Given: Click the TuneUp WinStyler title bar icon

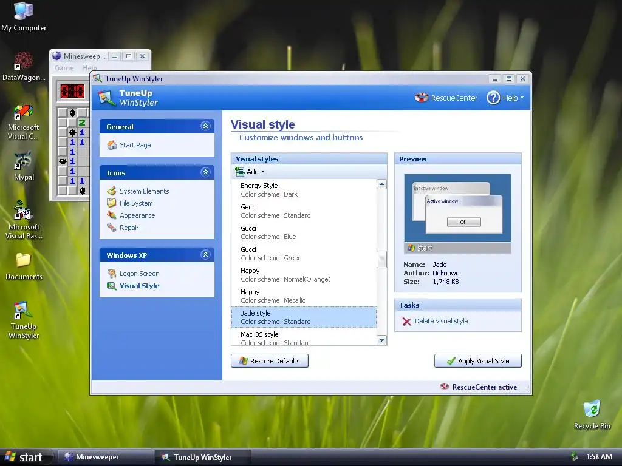Looking at the screenshot, I should click(x=98, y=78).
